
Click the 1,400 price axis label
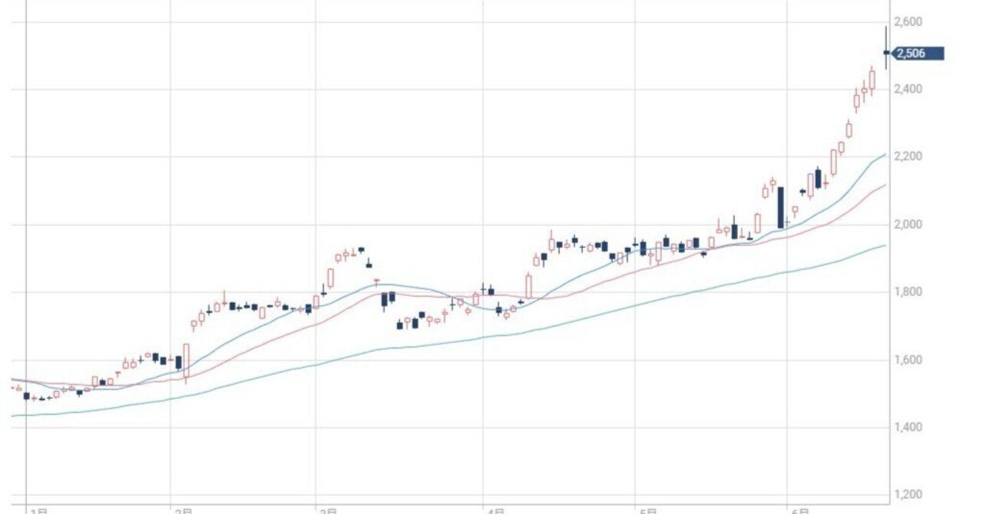[x=909, y=427]
